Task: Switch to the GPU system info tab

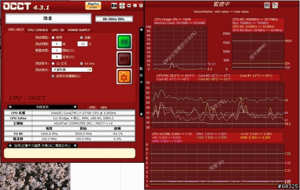Action: click(104, 107)
